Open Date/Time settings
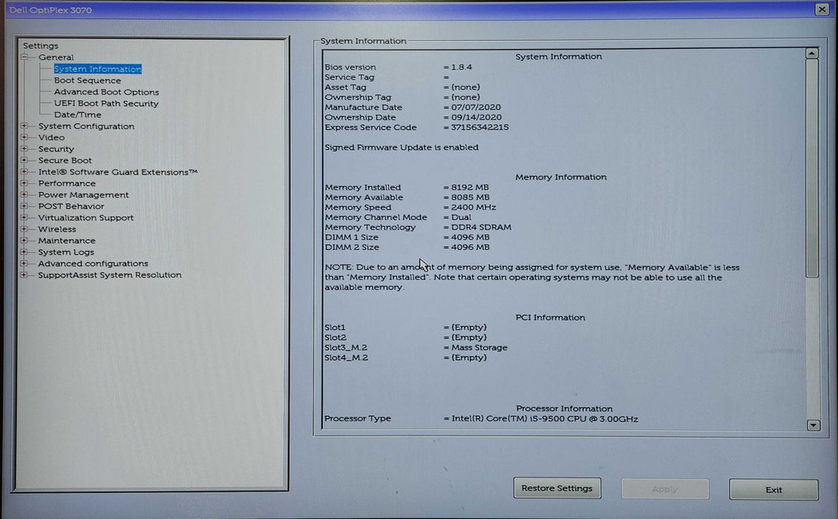 click(x=77, y=115)
